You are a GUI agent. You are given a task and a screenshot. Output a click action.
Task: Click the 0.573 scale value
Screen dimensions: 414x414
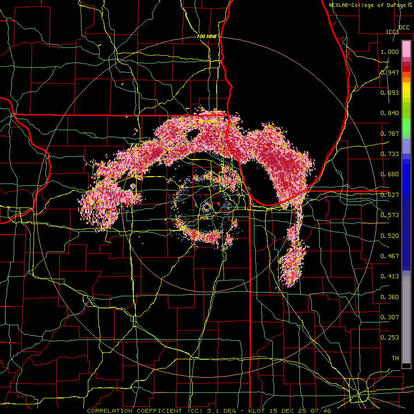[390, 215]
